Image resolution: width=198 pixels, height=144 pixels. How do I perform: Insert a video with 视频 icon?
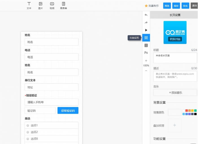click(52, 5)
